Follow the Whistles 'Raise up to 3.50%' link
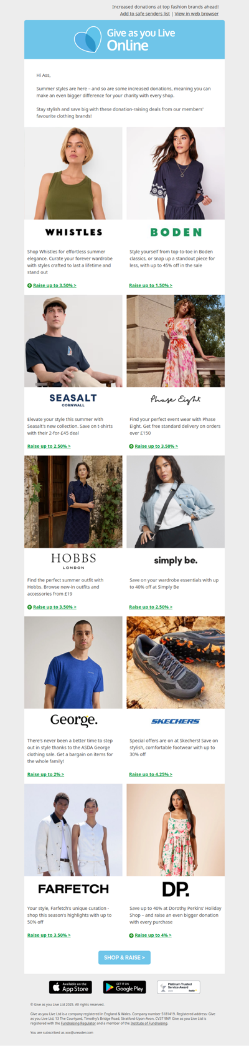This screenshot has height=1046, width=249. coord(55,285)
